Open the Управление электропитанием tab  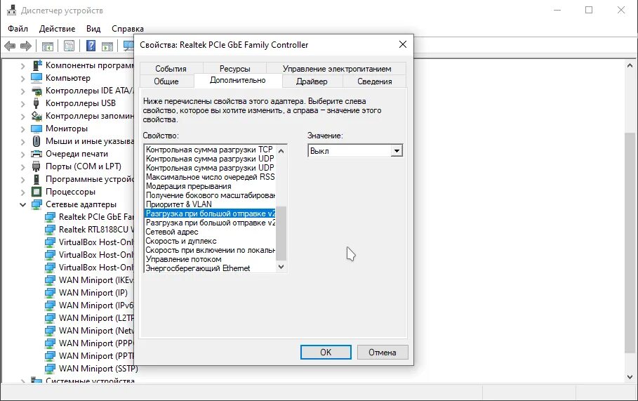point(337,69)
